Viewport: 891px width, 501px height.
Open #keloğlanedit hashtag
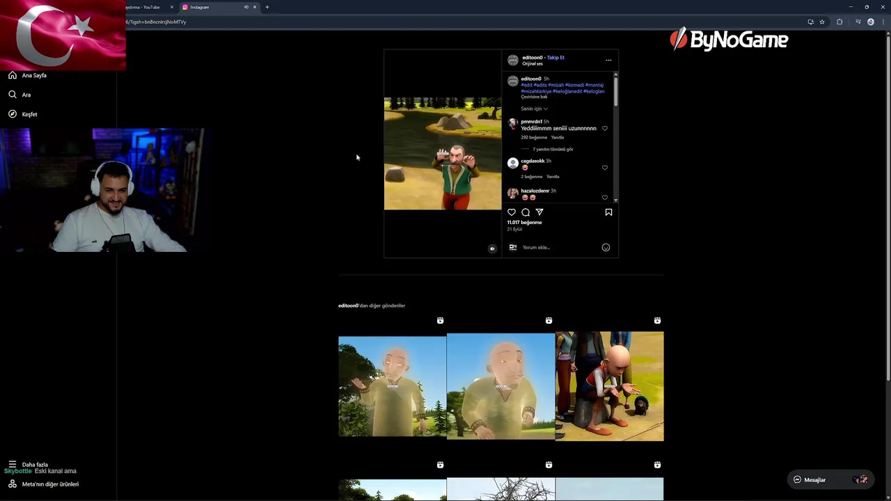(567, 91)
